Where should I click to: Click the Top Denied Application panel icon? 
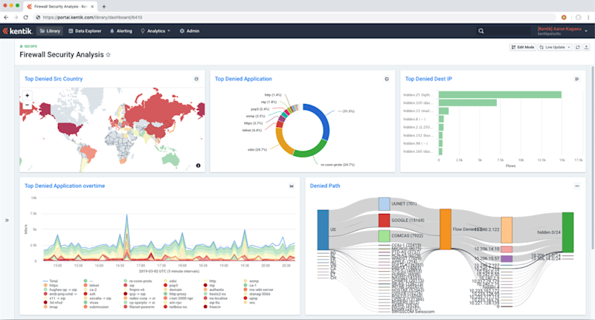point(387,79)
